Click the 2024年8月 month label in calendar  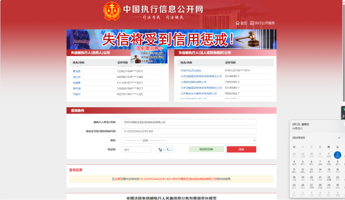299,138
